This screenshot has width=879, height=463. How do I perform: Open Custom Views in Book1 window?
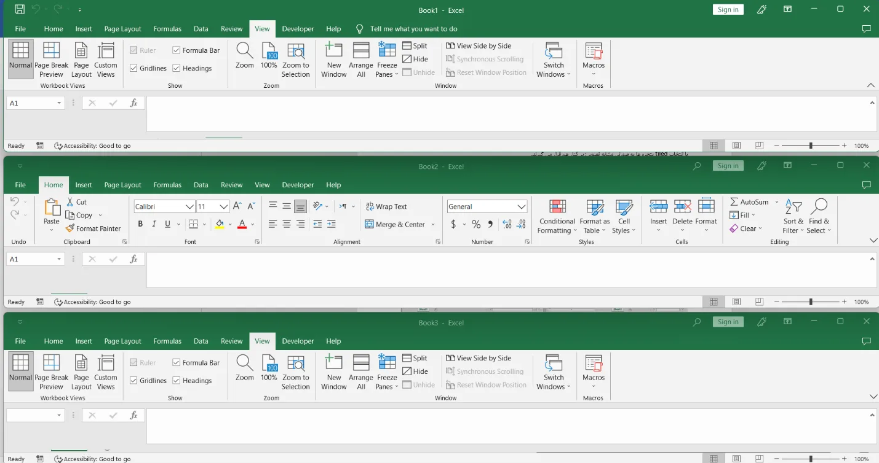click(106, 60)
